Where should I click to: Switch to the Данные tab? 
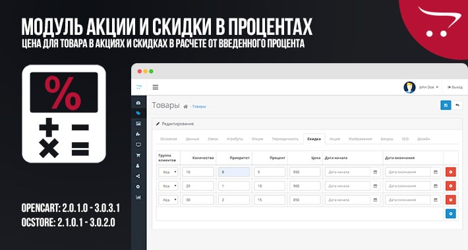pos(192,139)
